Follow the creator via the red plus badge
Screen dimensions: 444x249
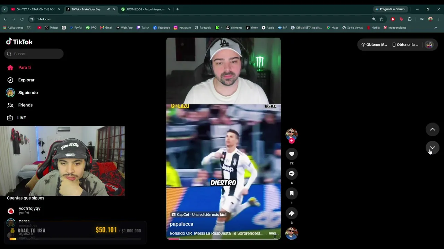pyautogui.click(x=291, y=141)
